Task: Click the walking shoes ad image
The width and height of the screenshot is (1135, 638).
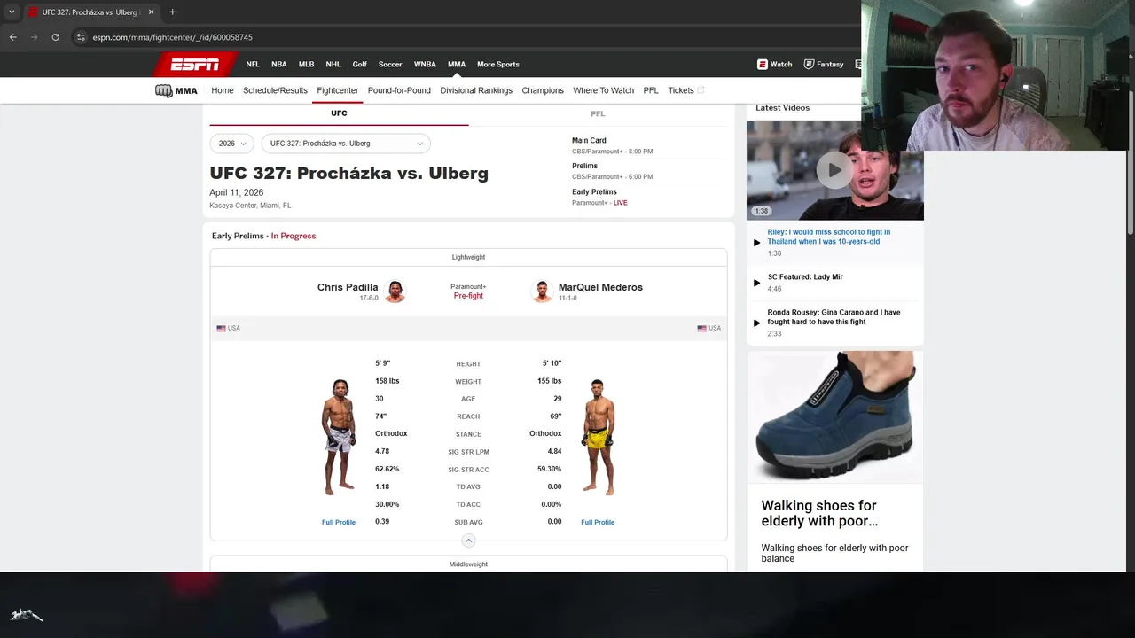Action: [834, 416]
